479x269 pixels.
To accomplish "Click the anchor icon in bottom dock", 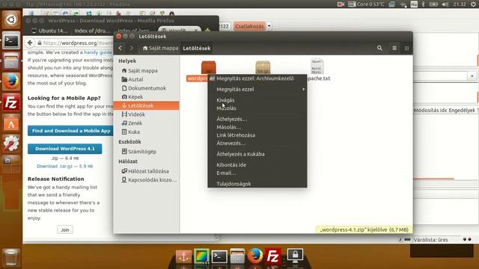I will (183, 257).
